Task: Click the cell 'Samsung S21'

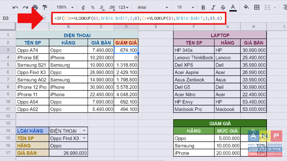Action: click(32, 65)
